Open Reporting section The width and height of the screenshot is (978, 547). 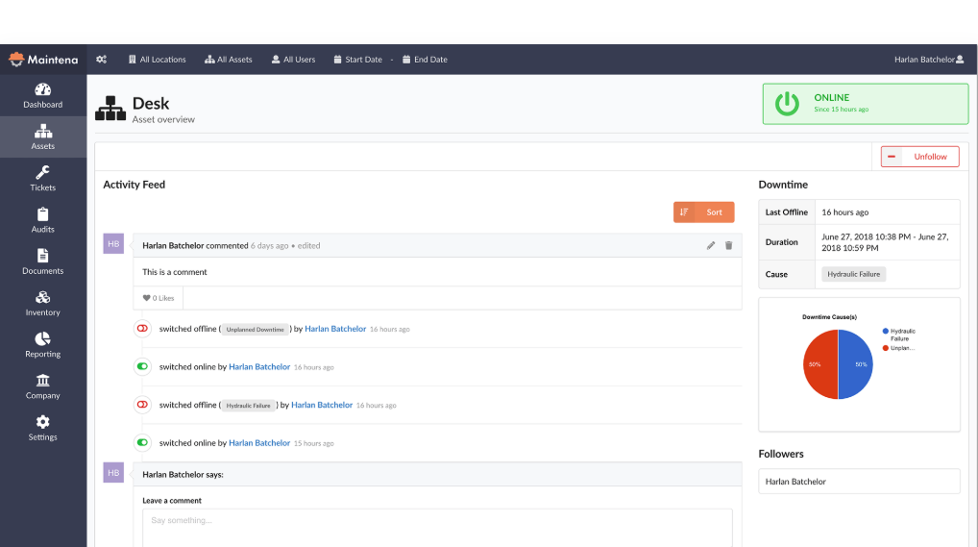point(43,345)
